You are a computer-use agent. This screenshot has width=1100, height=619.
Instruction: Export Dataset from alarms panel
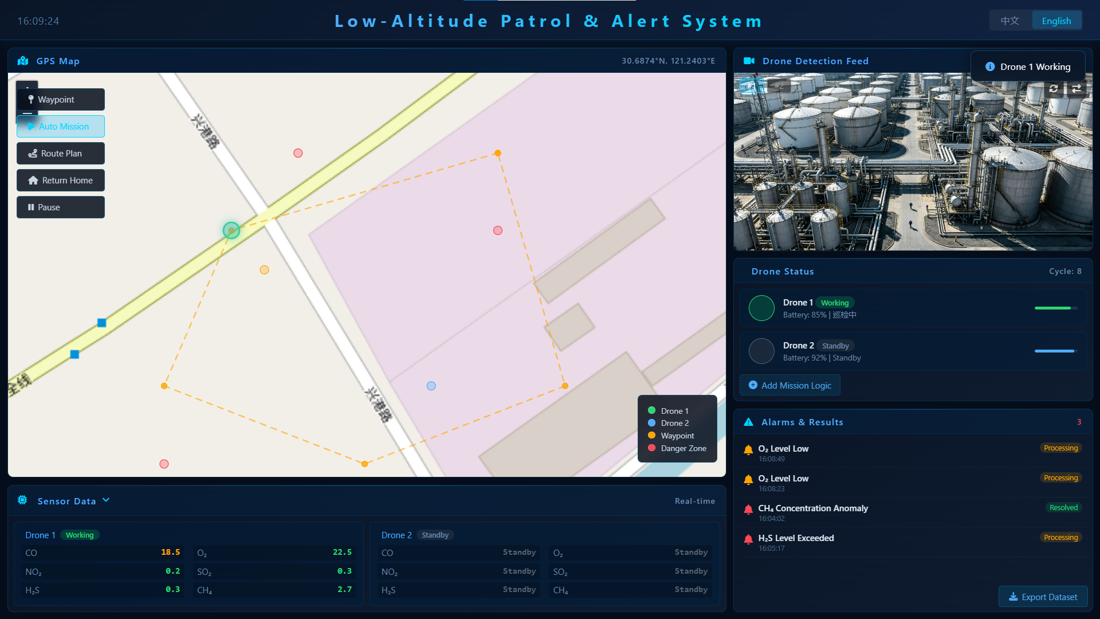click(x=1043, y=597)
